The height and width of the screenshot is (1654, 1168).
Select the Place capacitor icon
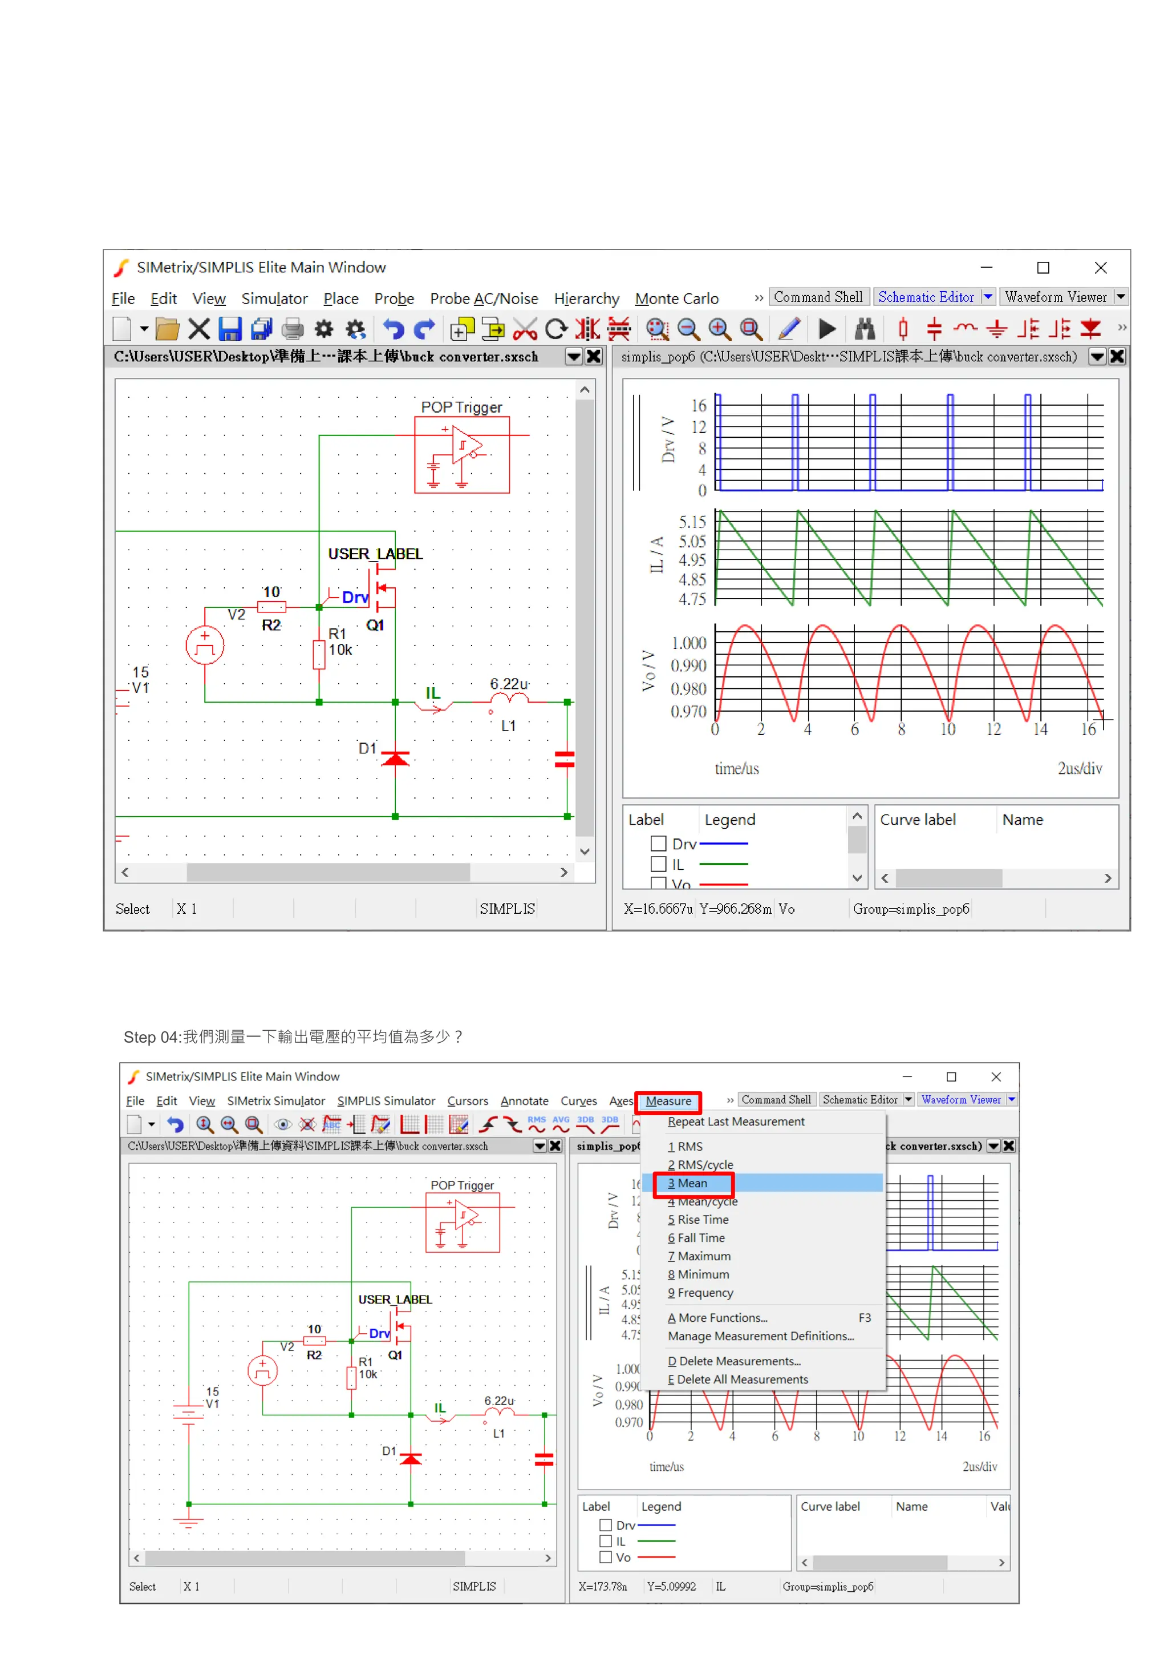pyautogui.click(x=934, y=329)
